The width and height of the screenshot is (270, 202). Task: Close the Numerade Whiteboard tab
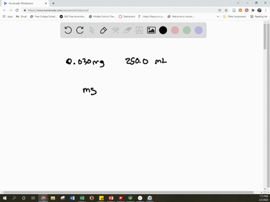(x=46, y=3)
